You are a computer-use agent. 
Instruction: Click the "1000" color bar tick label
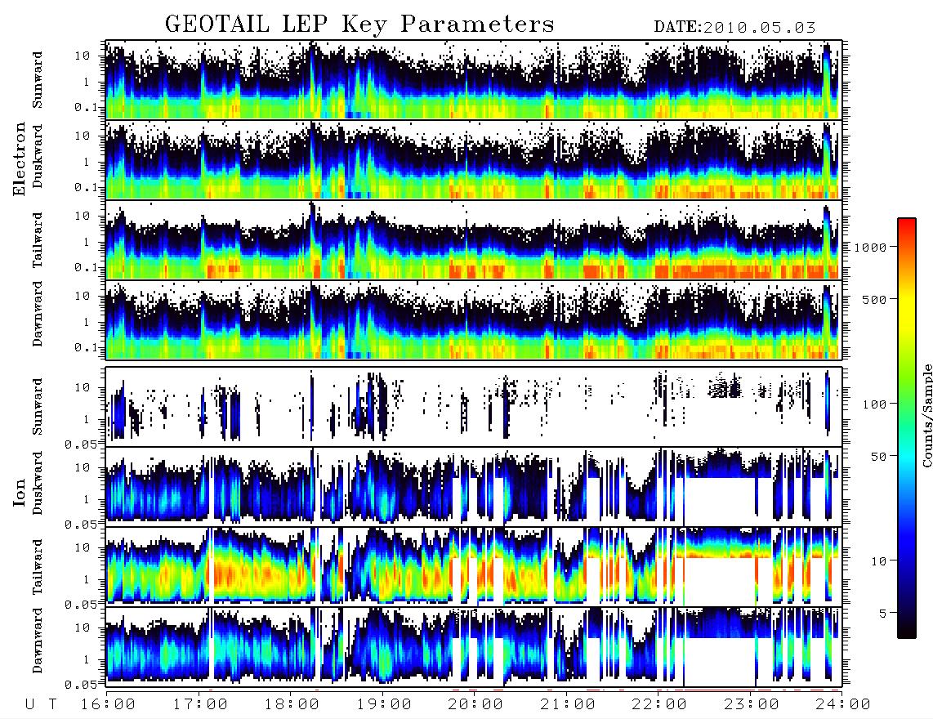coord(871,248)
